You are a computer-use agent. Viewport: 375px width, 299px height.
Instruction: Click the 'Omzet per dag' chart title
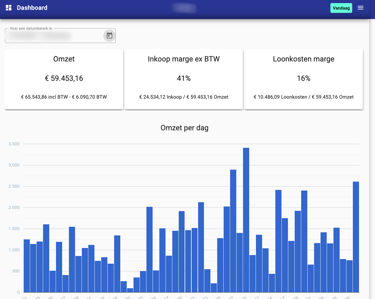point(184,128)
